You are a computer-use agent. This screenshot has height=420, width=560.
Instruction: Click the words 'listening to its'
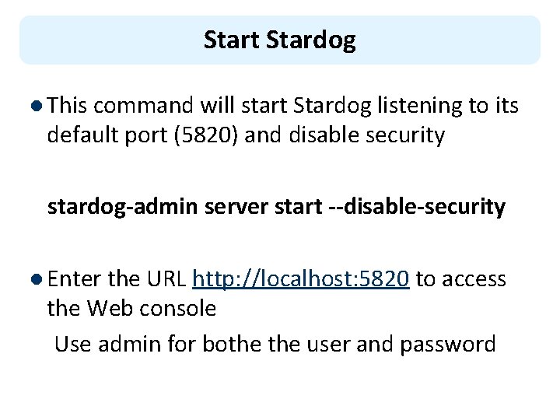(448, 106)
